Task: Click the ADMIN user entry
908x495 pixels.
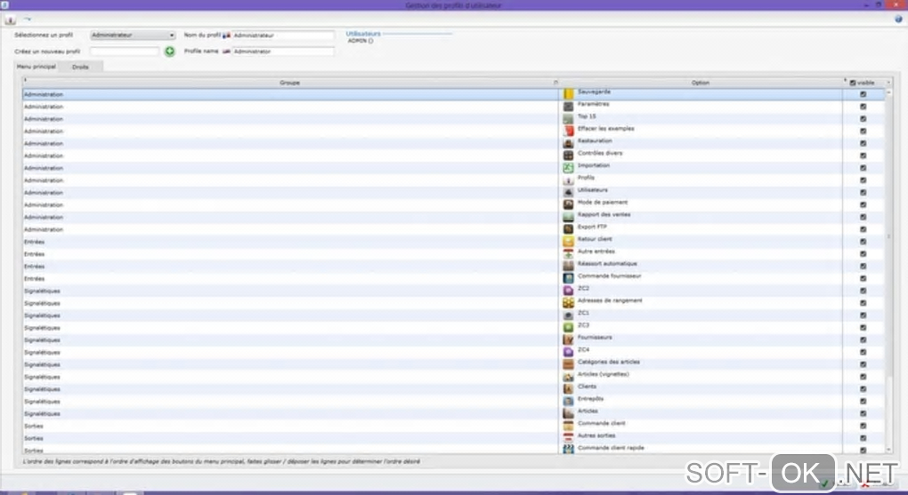Action: pos(361,41)
